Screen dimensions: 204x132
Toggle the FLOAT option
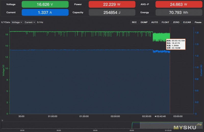(165, 22)
